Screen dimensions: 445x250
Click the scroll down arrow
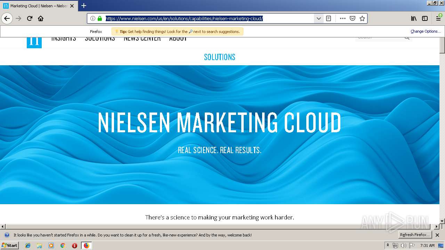[442, 221]
